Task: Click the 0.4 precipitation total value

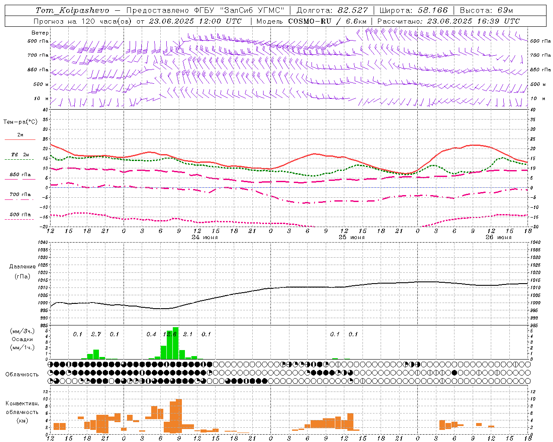Action: point(151,334)
